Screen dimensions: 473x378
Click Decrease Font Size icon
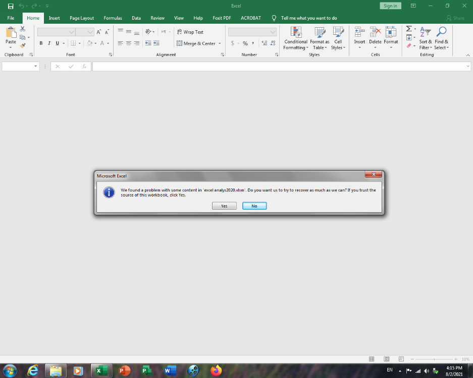pos(107,32)
